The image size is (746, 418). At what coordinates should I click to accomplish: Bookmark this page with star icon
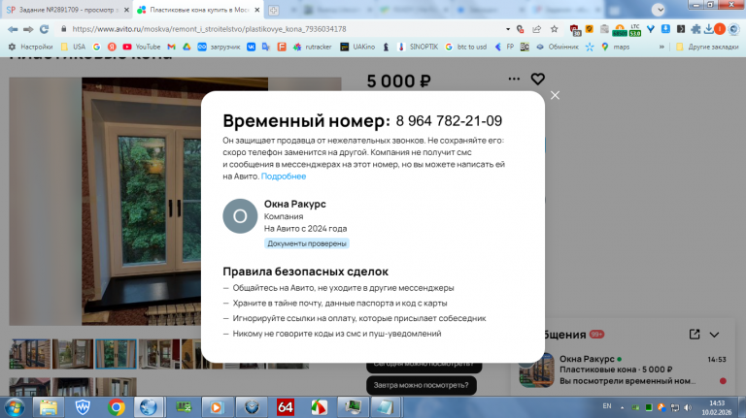[555, 29]
